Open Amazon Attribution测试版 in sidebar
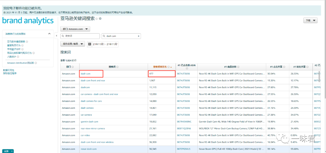This screenshot has width=326, height=153. pyautogui.click(x=21, y=63)
